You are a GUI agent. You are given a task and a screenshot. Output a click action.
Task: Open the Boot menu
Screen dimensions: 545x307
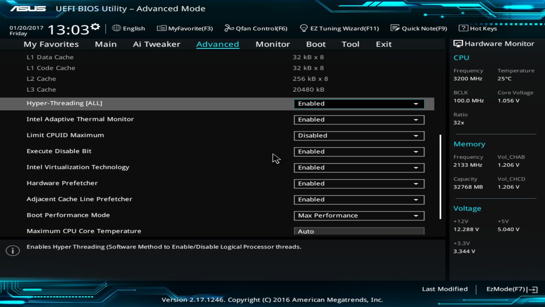point(316,44)
